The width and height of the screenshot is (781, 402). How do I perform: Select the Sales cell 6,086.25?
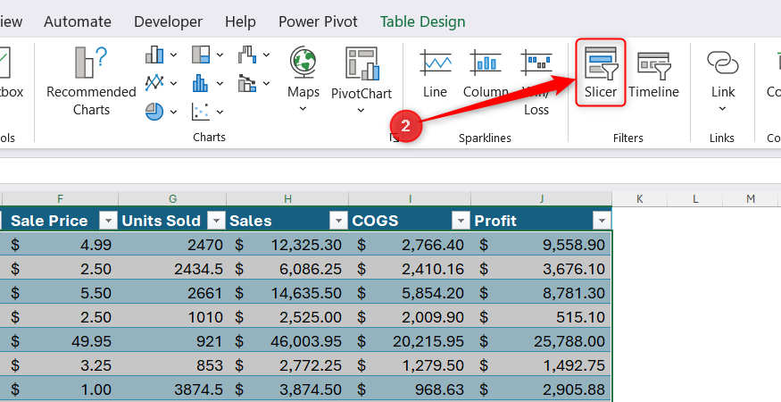(x=287, y=269)
